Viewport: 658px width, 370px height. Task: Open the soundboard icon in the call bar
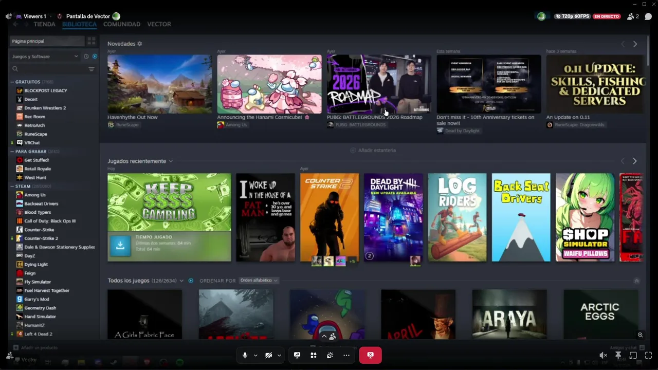point(330,355)
